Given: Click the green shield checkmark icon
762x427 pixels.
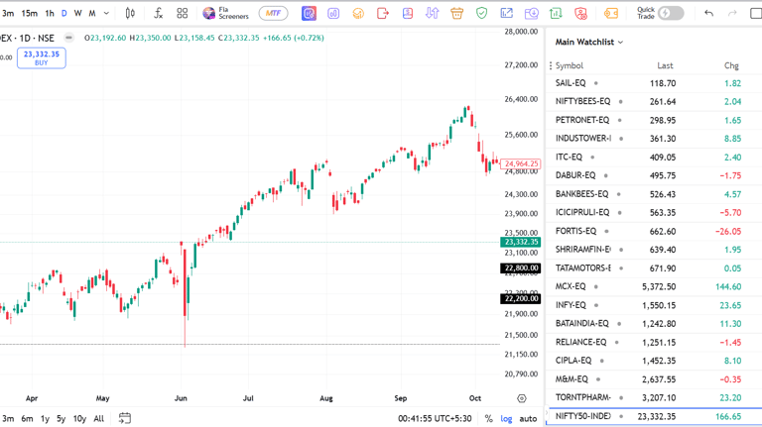Looking at the screenshot, I should pyautogui.click(x=481, y=14).
